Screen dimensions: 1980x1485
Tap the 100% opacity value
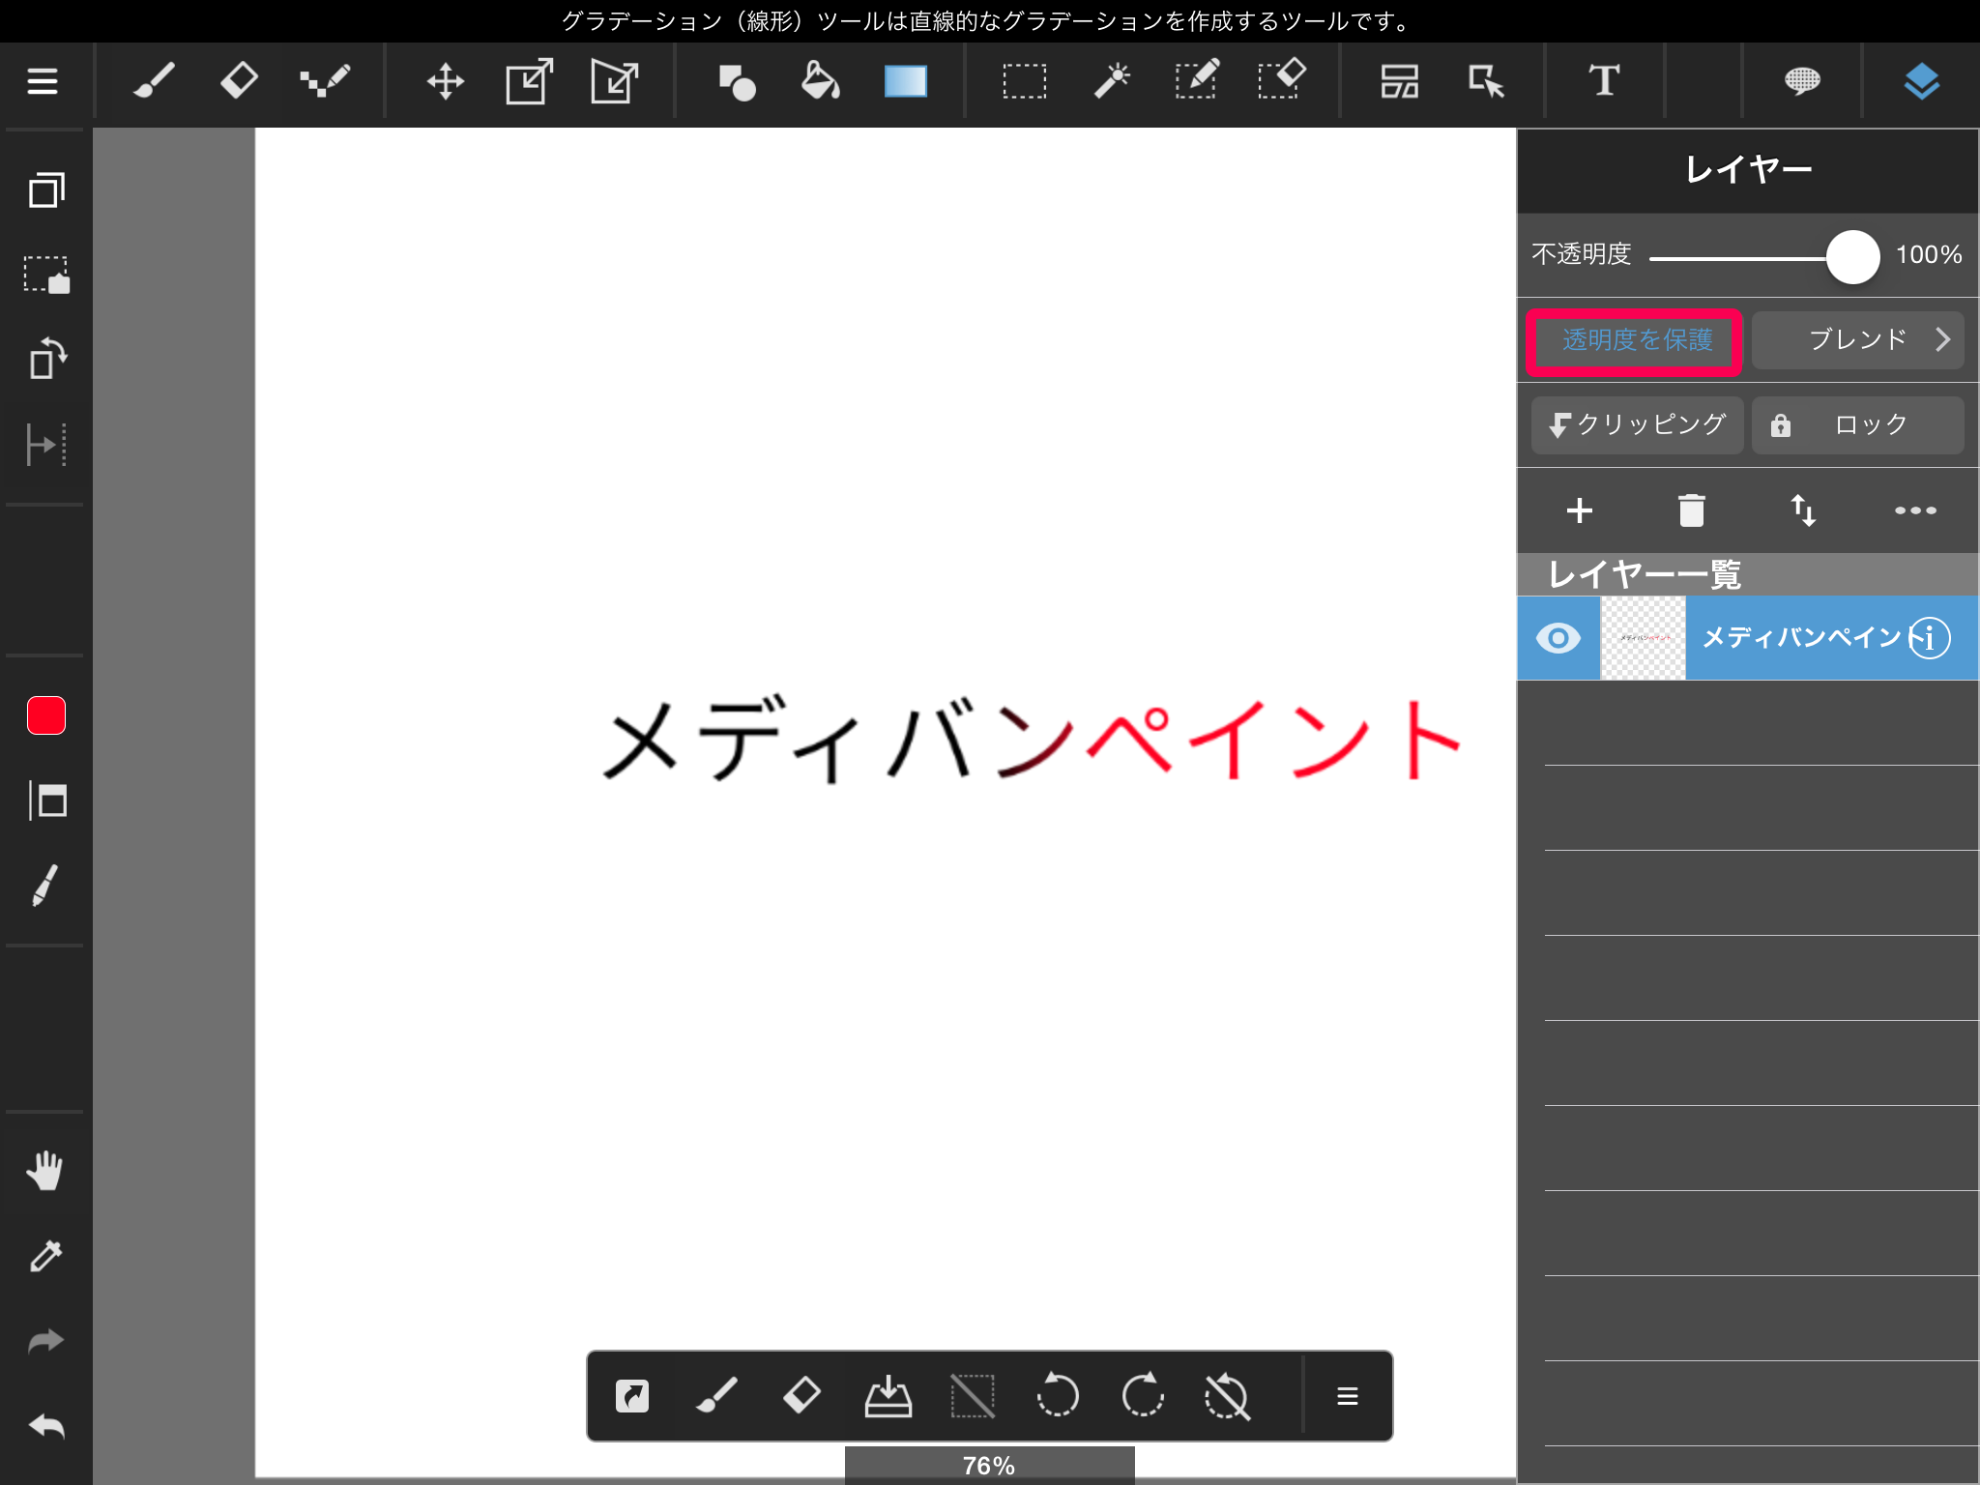(1928, 255)
